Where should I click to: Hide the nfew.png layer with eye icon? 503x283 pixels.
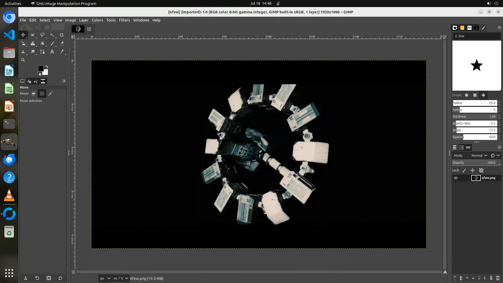coord(456,178)
